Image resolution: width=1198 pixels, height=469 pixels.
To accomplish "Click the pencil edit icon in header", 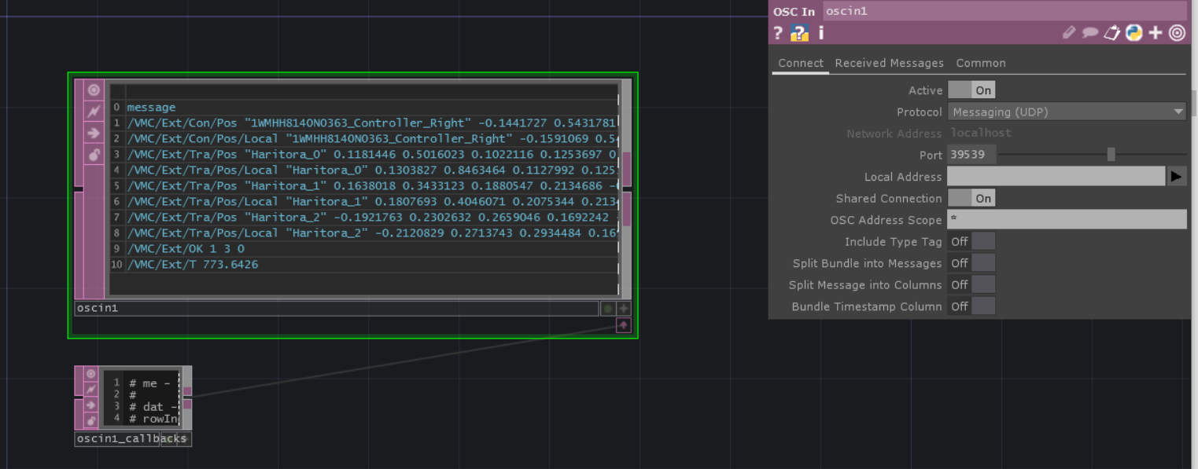I will pos(1068,32).
